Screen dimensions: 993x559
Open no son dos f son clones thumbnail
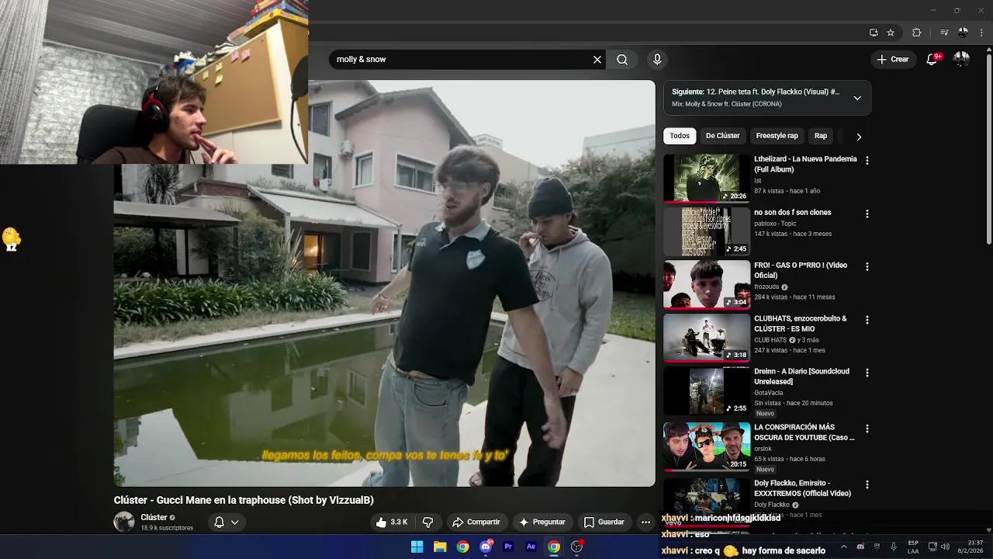(707, 231)
